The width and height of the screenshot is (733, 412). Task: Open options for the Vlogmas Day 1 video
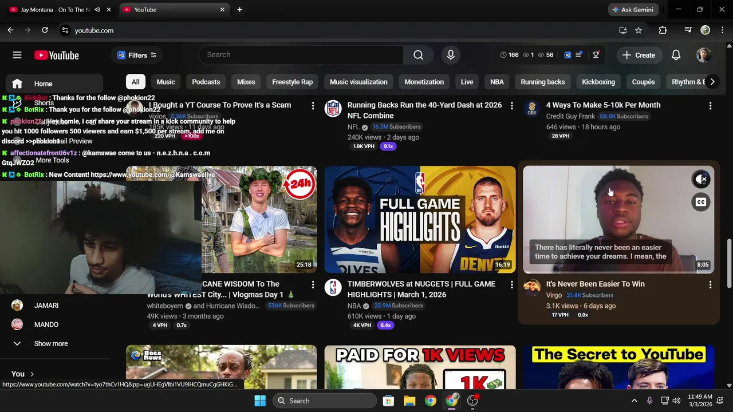point(313,284)
